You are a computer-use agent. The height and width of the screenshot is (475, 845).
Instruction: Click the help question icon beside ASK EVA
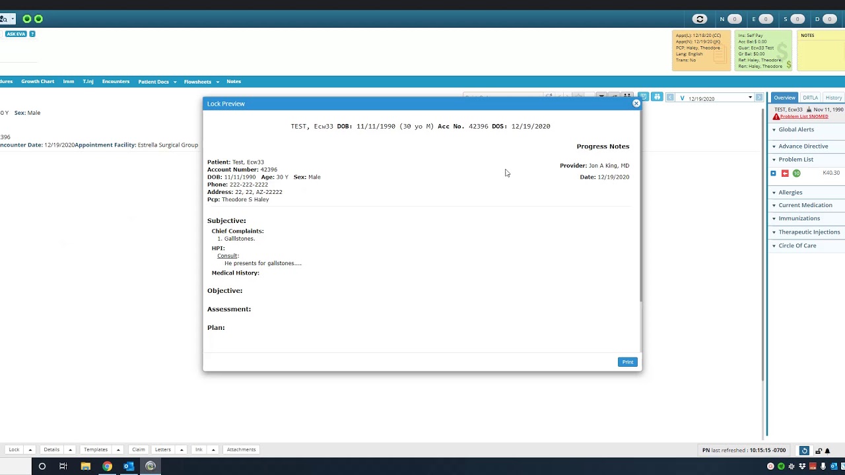click(x=32, y=34)
